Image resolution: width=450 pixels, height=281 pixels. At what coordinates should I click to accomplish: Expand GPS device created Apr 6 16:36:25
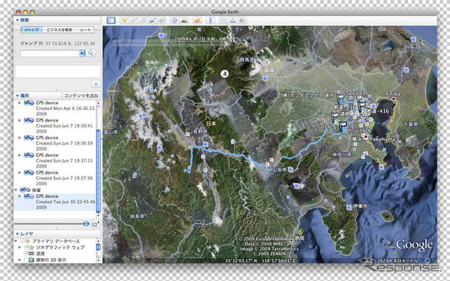tap(20, 103)
